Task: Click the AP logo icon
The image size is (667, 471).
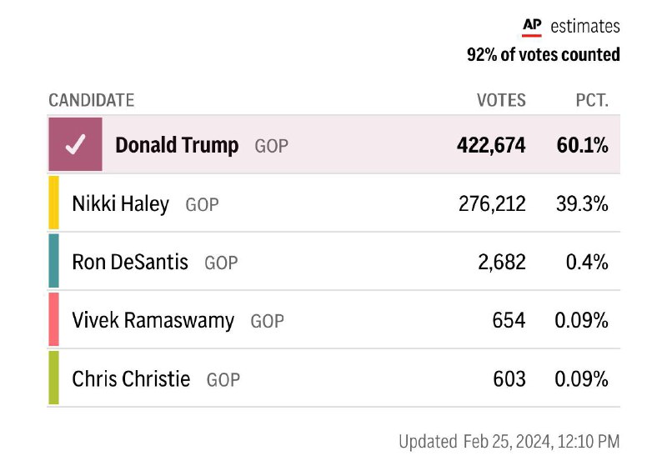Action: 532,27
